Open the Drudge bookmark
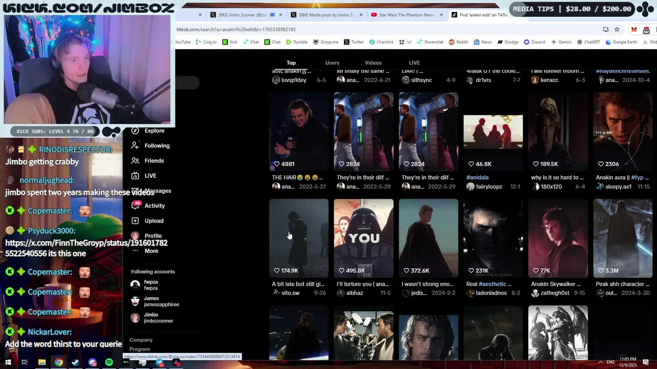Image resolution: width=657 pixels, height=369 pixels. [x=508, y=42]
